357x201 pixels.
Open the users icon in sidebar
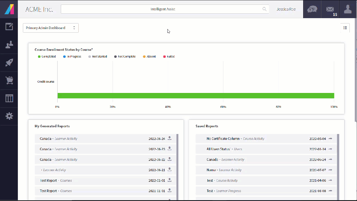[x=9, y=45]
